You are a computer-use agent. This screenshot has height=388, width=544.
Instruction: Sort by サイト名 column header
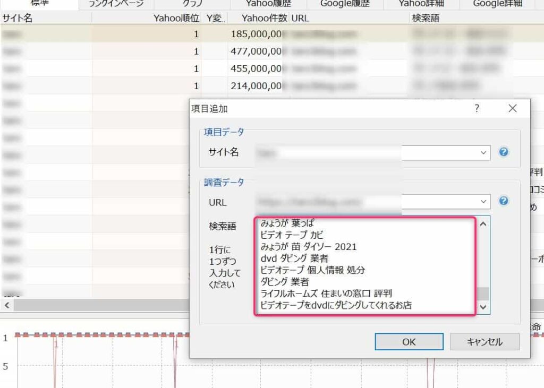[46, 18]
